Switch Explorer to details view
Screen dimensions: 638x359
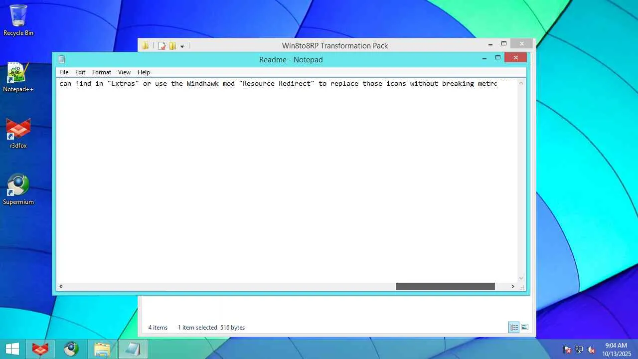coord(514,328)
